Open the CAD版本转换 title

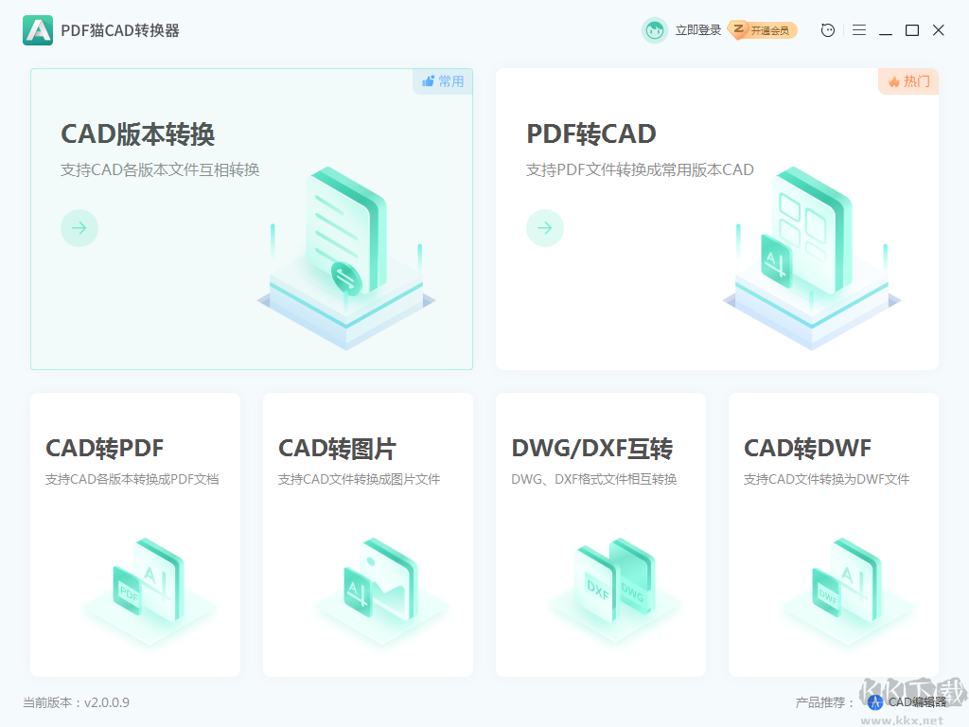tap(138, 134)
